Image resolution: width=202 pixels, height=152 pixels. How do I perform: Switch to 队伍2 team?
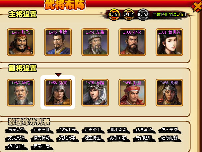point(129,15)
